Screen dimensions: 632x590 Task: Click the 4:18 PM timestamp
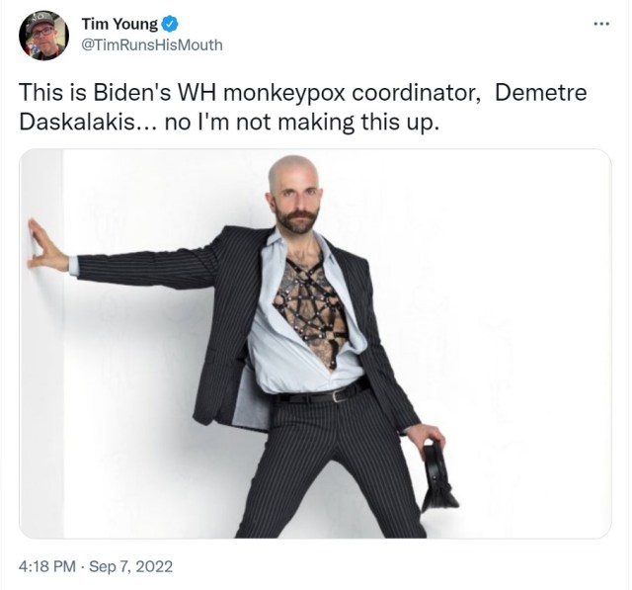point(46,566)
